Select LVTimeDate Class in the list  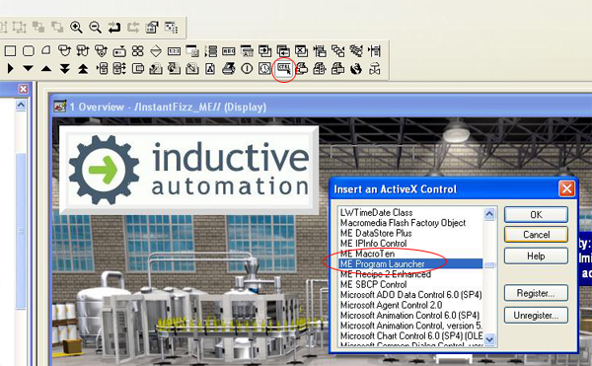coord(410,212)
